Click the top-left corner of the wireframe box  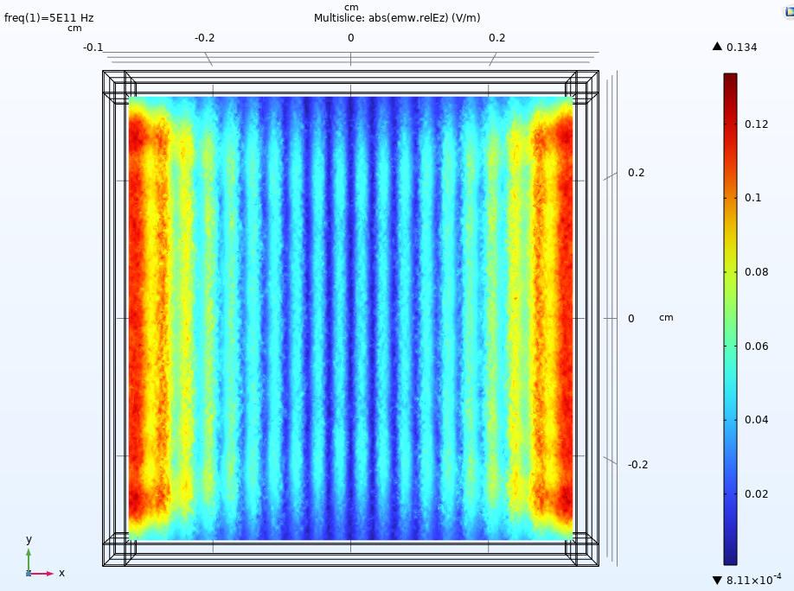[x=104, y=72]
